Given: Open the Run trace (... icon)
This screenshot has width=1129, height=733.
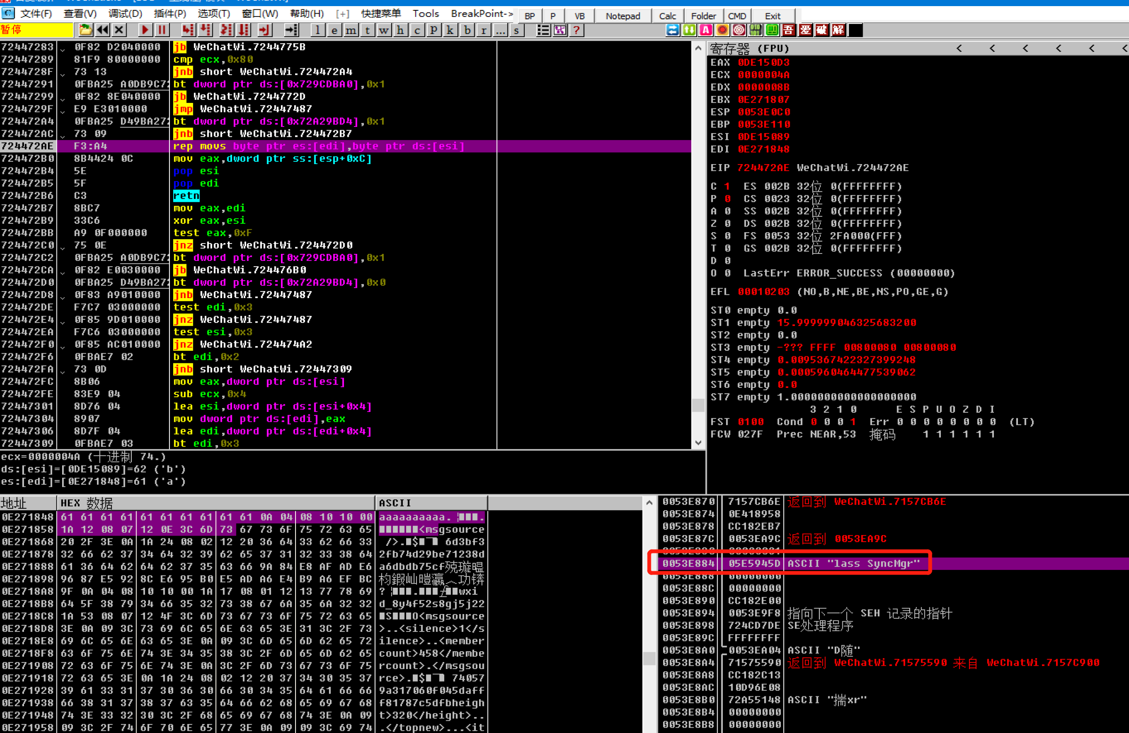Looking at the screenshot, I should [500, 30].
